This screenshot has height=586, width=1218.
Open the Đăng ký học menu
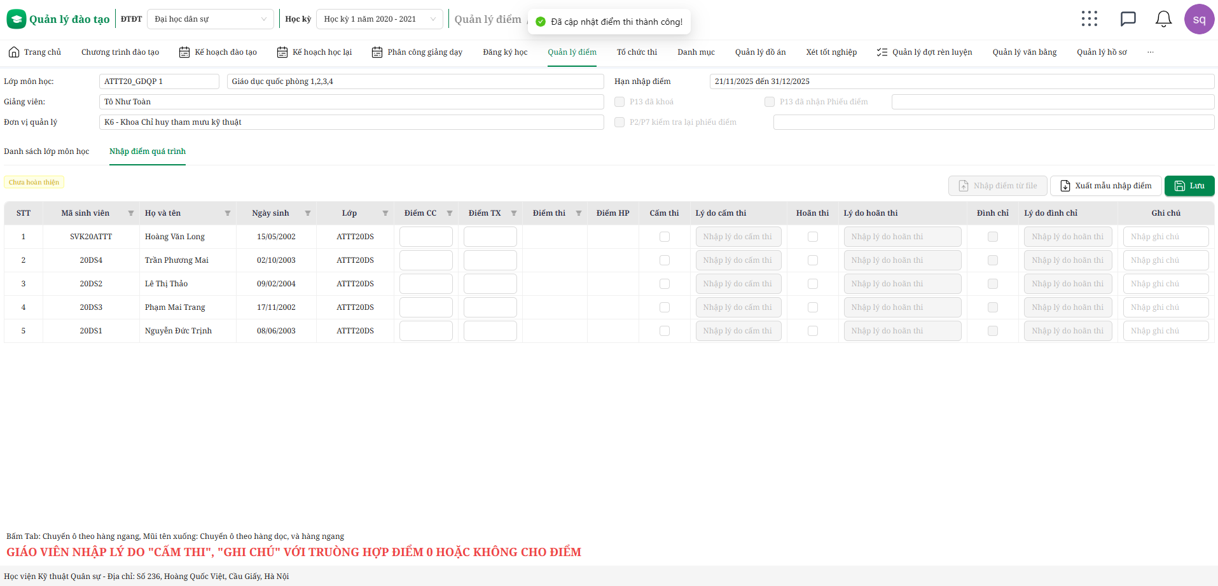point(505,52)
